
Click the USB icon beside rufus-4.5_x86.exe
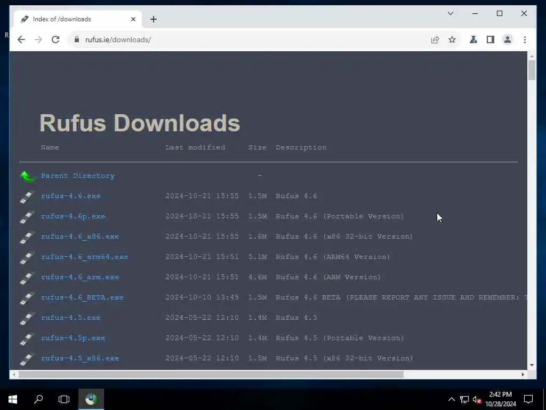[x=27, y=359]
